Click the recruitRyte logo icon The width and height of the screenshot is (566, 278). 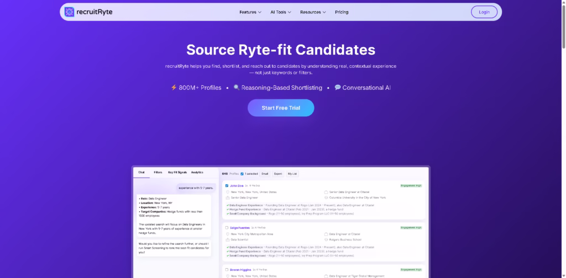[69, 12]
